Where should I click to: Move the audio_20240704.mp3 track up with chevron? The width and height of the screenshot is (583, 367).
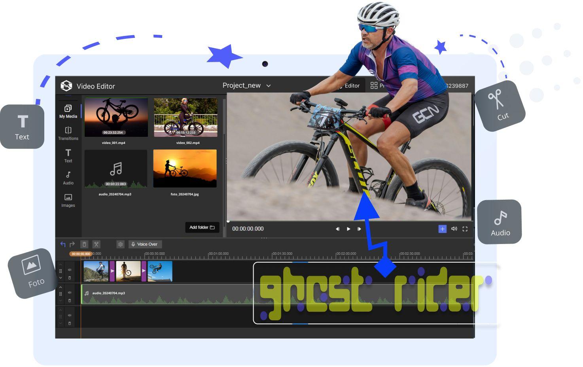coord(61,287)
